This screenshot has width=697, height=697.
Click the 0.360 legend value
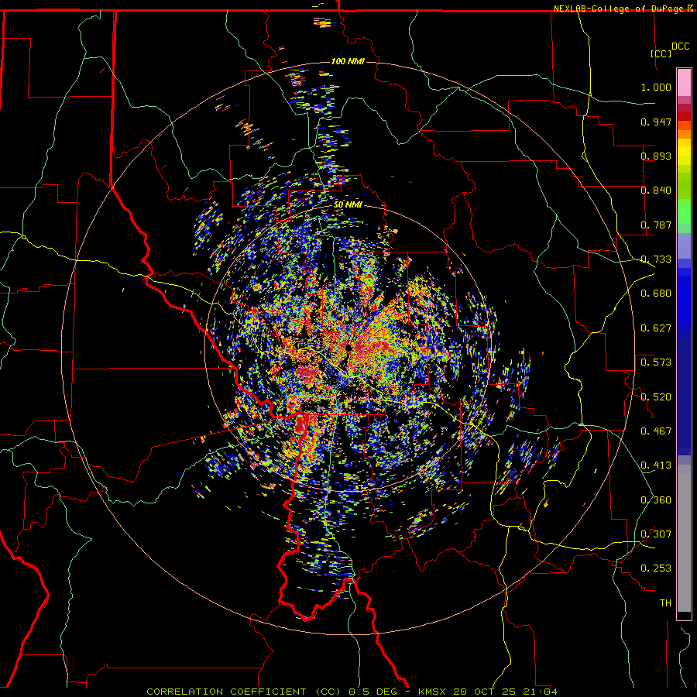pyautogui.click(x=656, y=500)
